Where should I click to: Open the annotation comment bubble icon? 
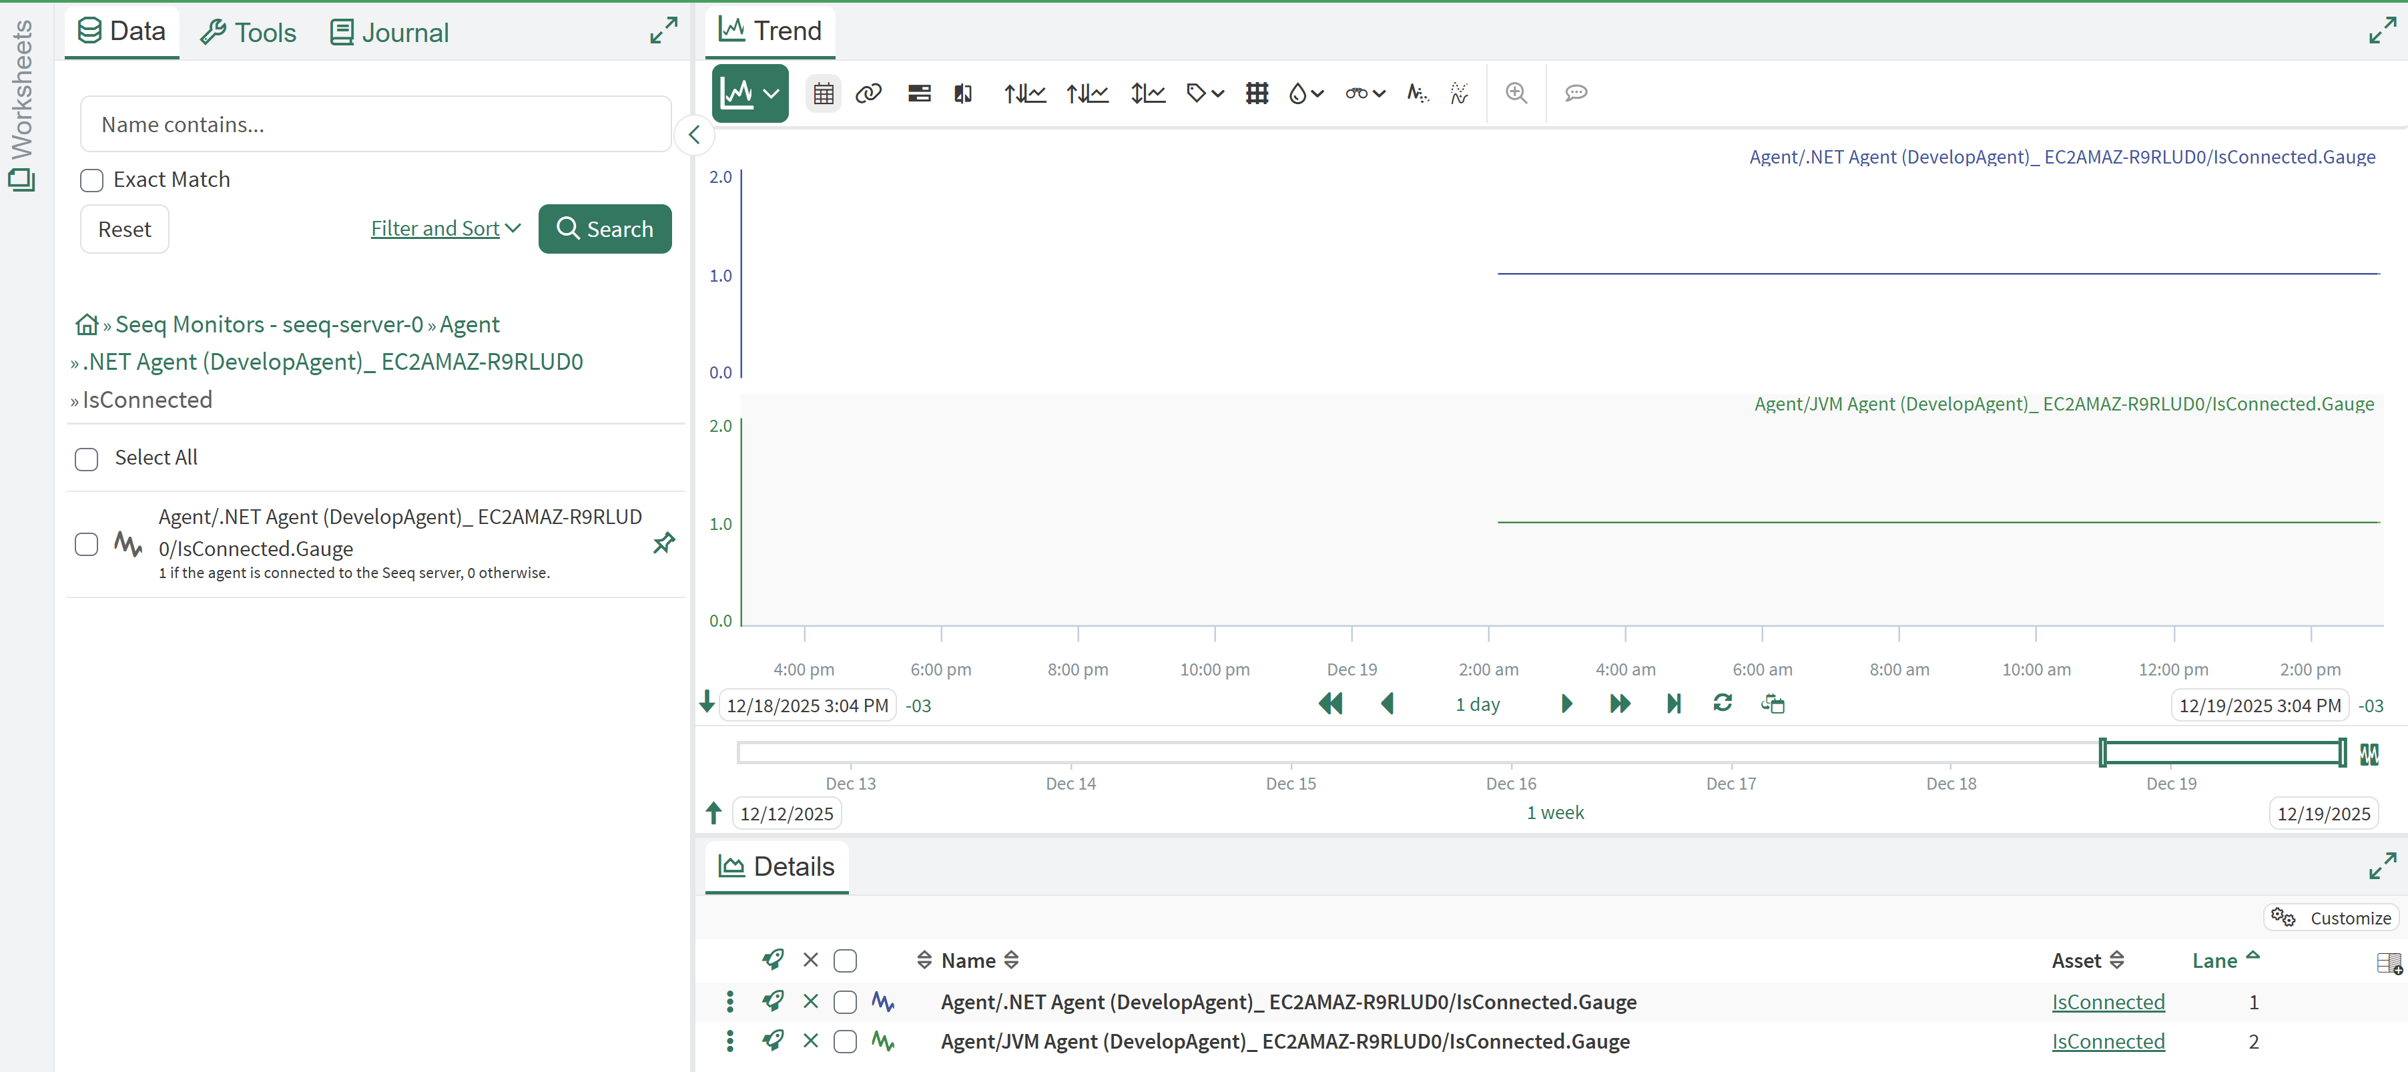(1576, 93)
